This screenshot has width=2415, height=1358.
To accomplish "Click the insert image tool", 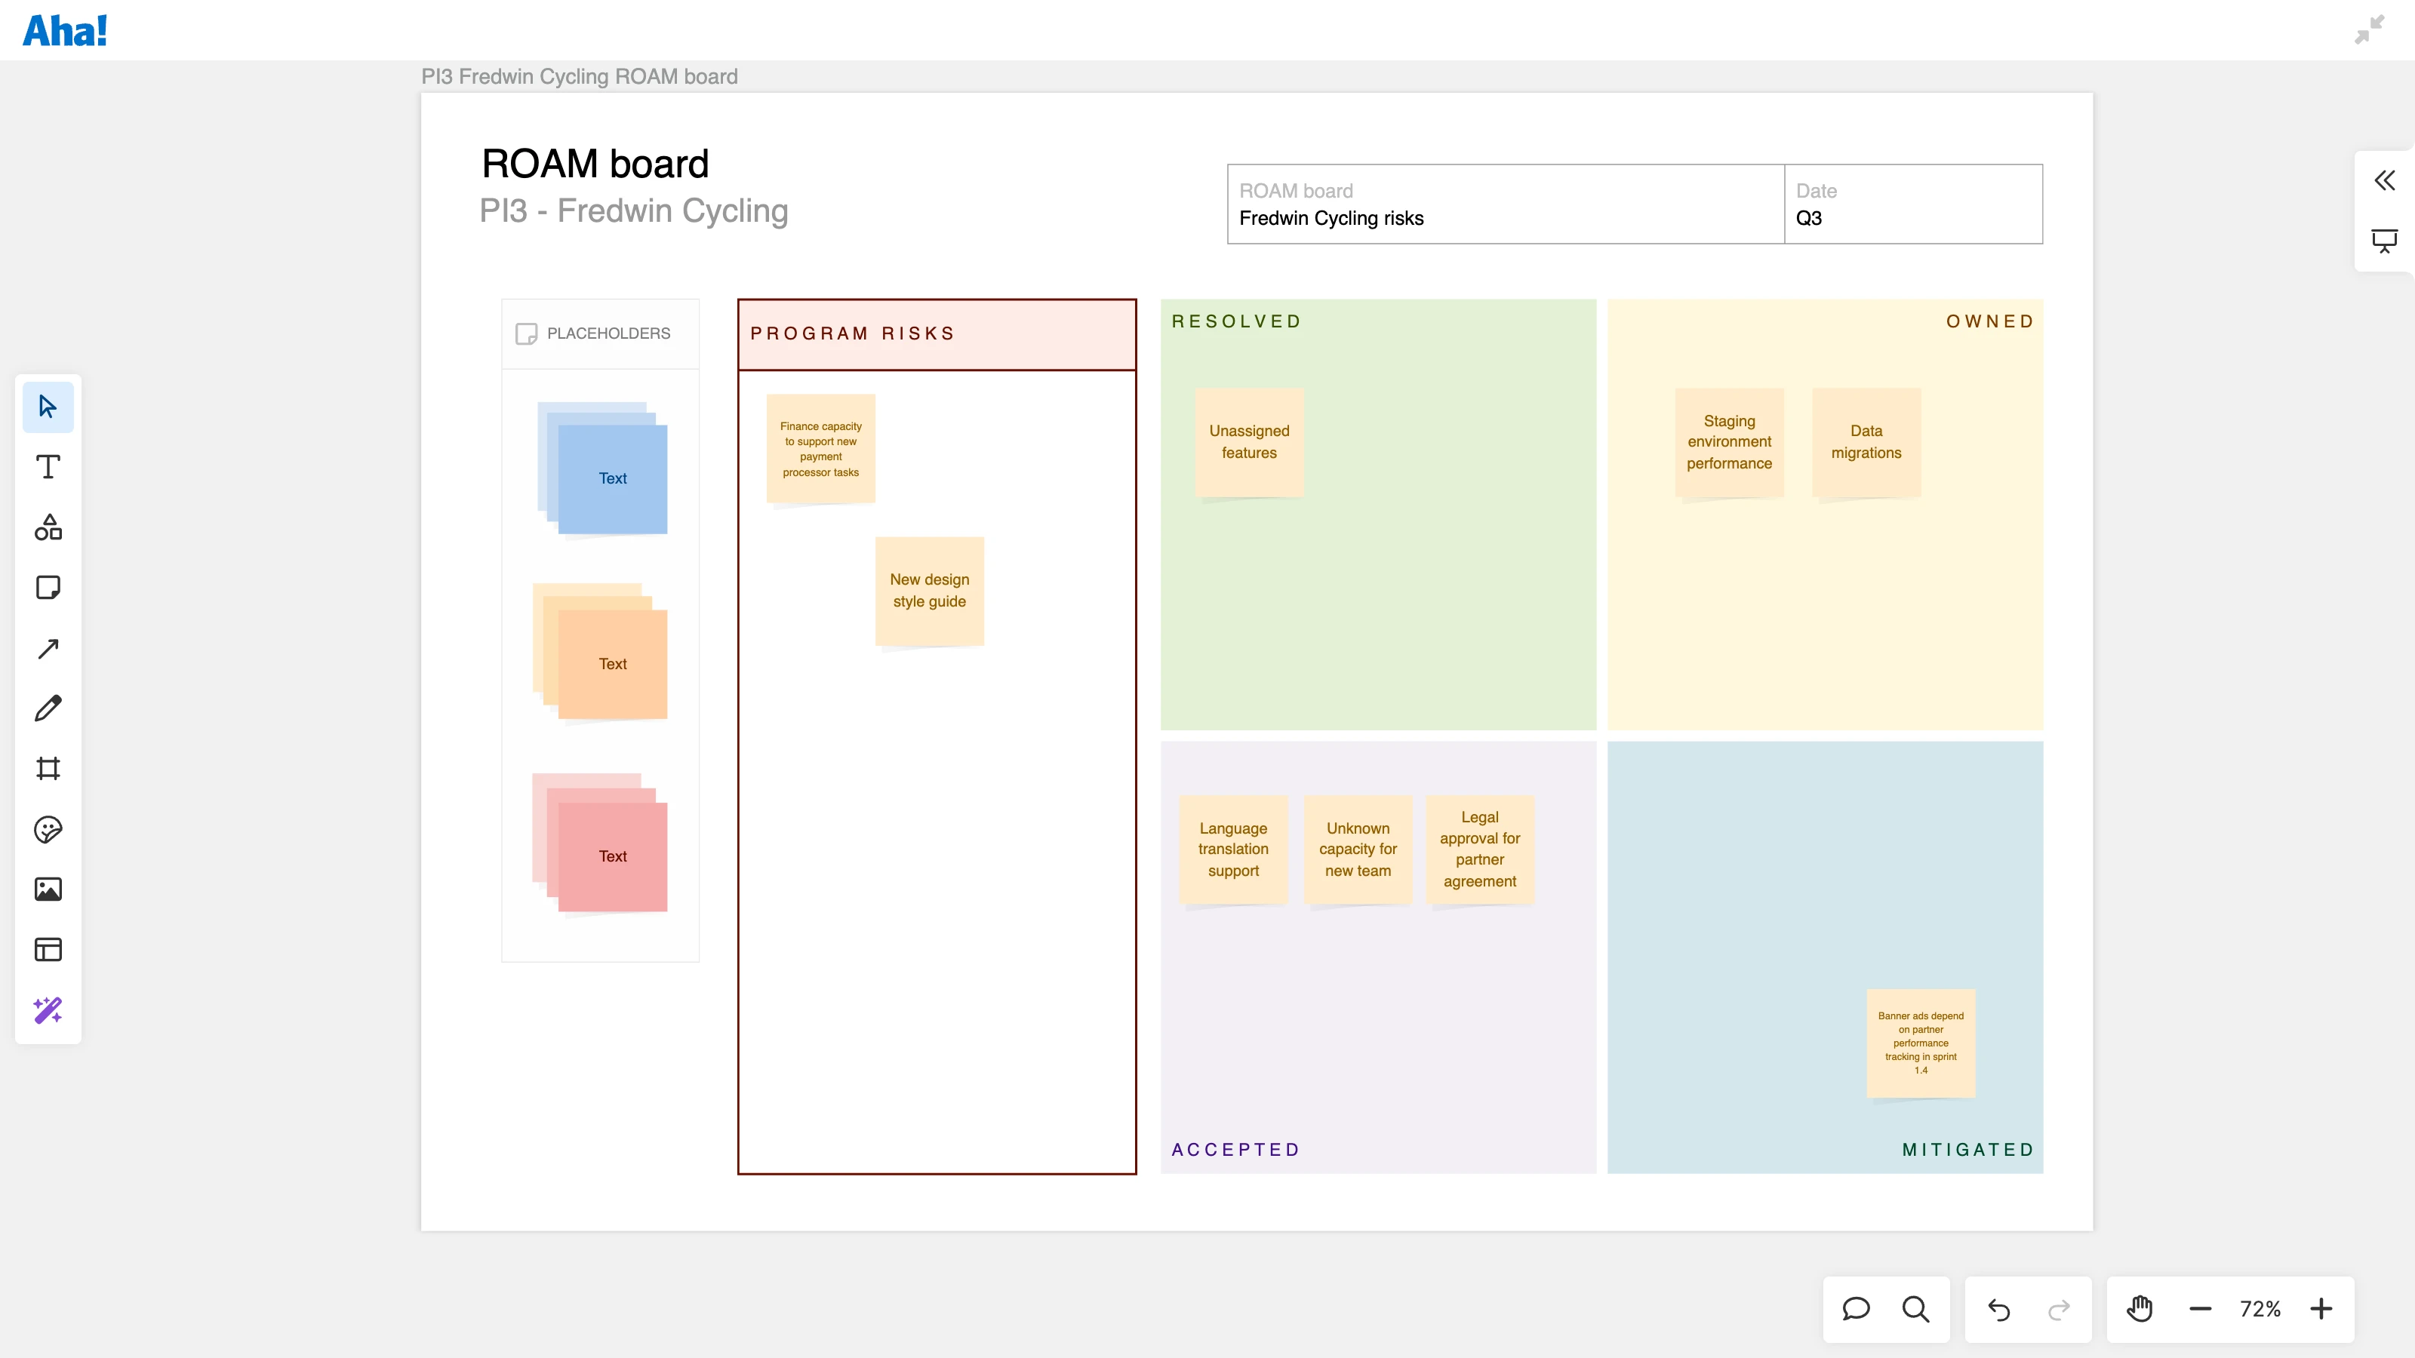I will [x=48, y=889].
